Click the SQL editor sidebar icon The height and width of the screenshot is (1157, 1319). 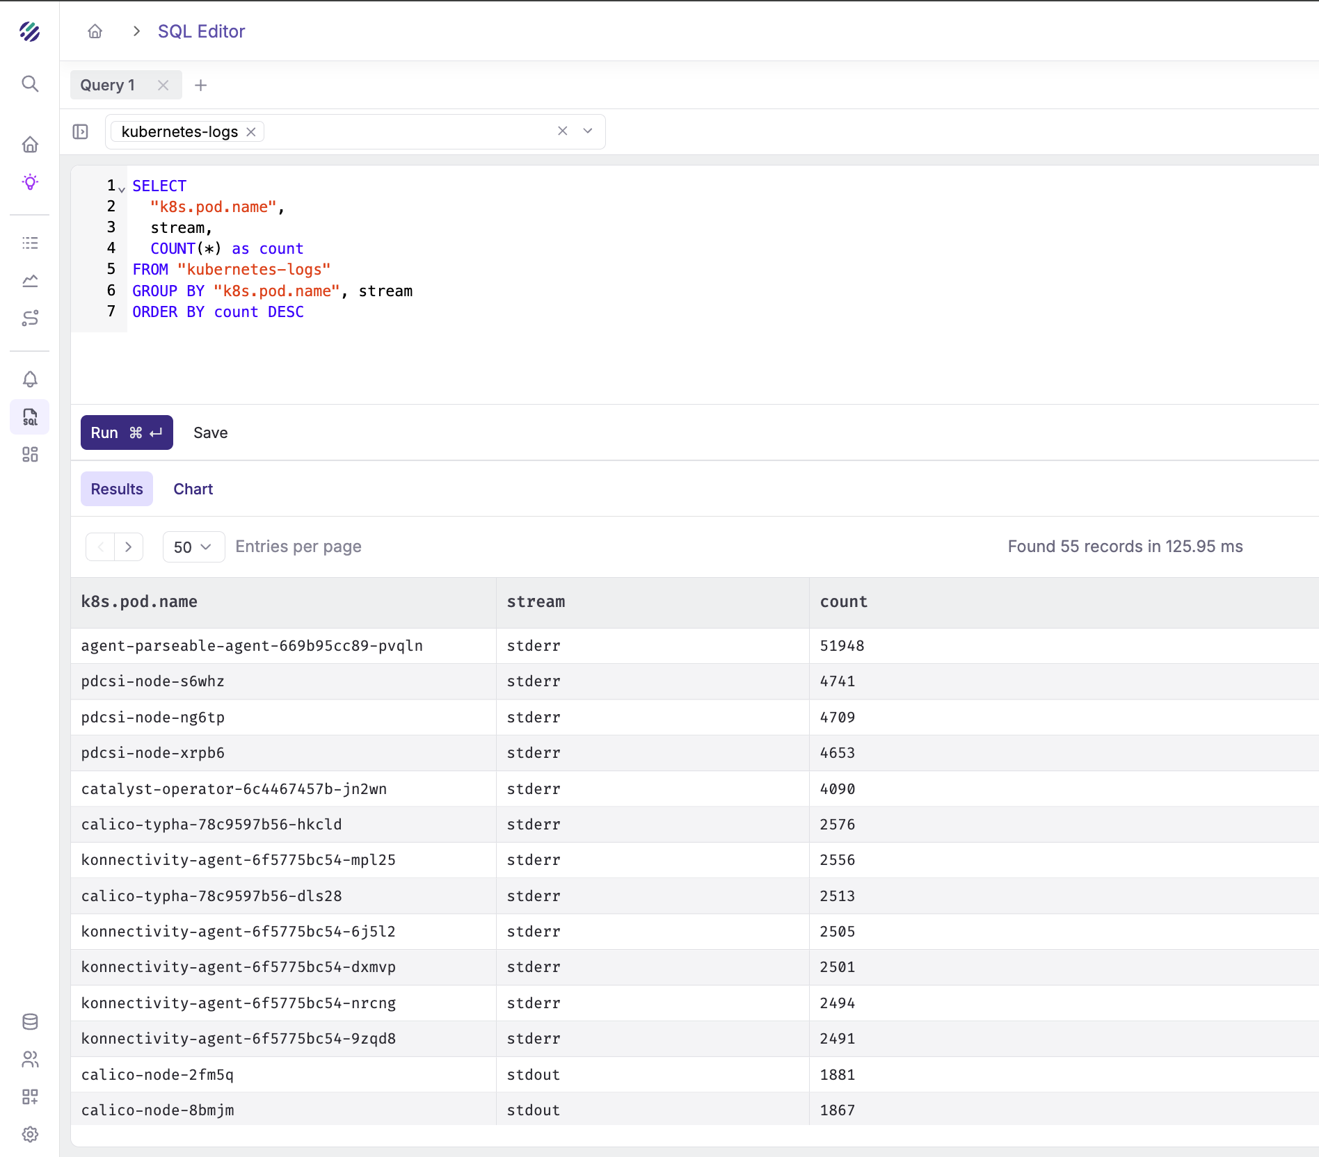pos(30,417)
